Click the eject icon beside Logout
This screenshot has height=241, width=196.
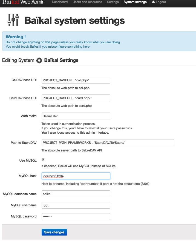point(153,2)
